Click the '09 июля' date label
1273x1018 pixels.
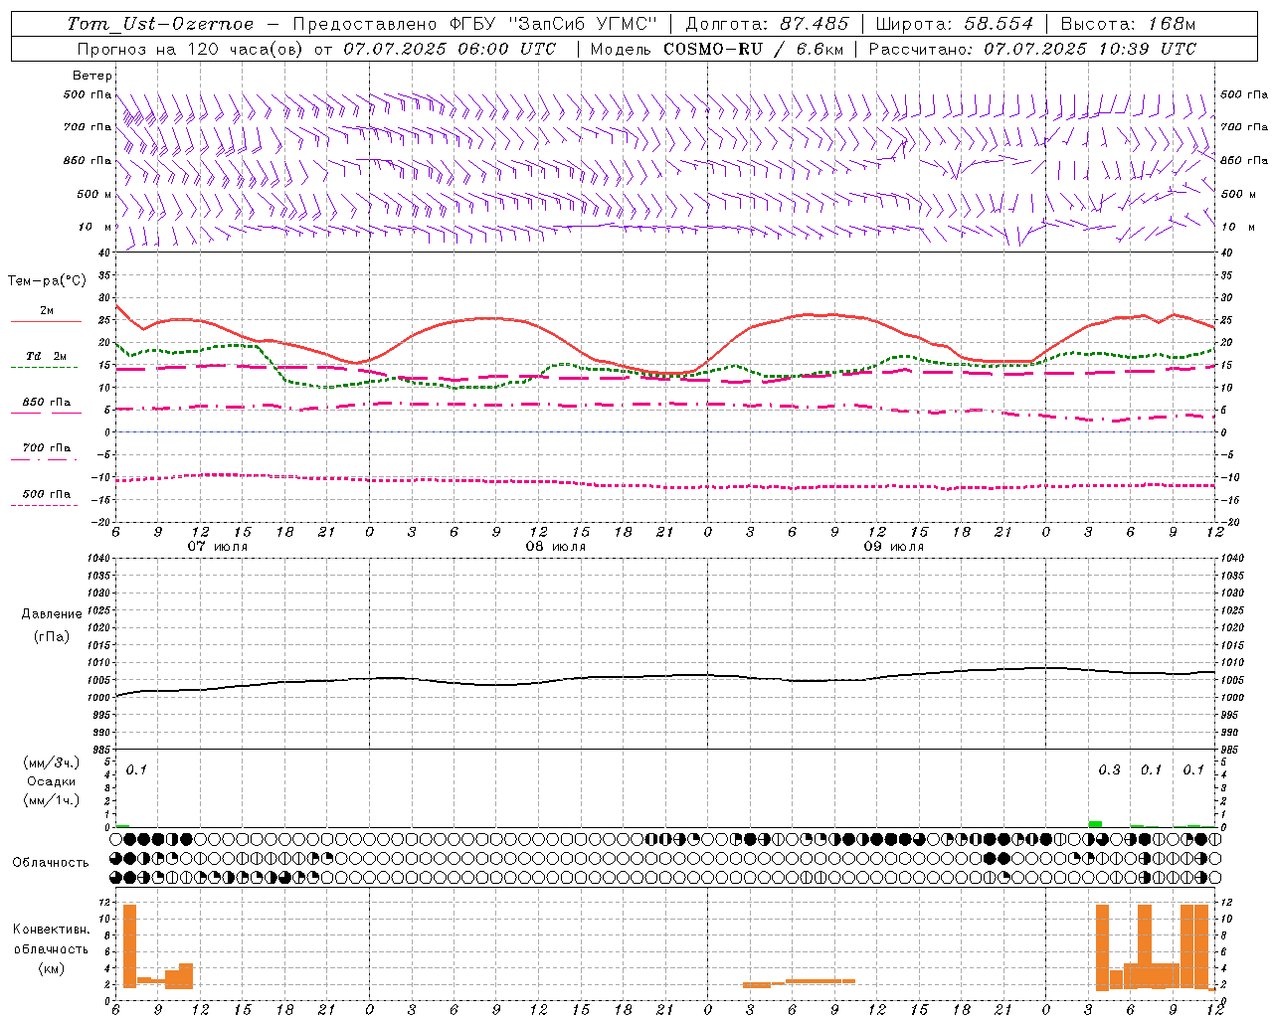coord(894,547)
